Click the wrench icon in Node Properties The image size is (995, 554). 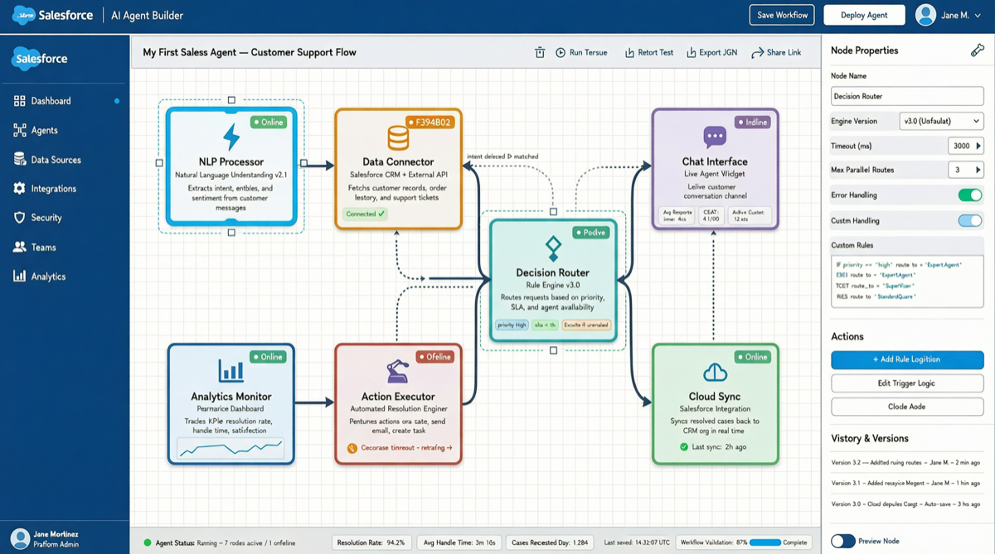(977, 51)
